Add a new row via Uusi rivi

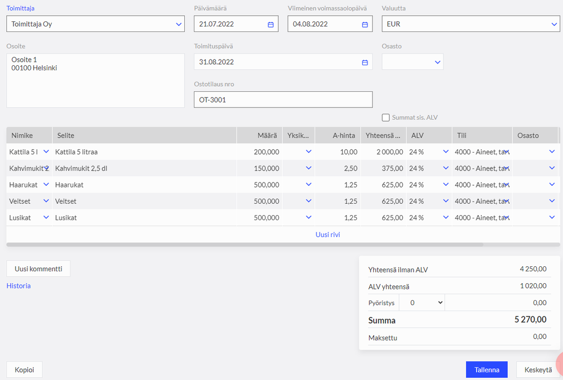pyautogui.click(x=327, y=235)
